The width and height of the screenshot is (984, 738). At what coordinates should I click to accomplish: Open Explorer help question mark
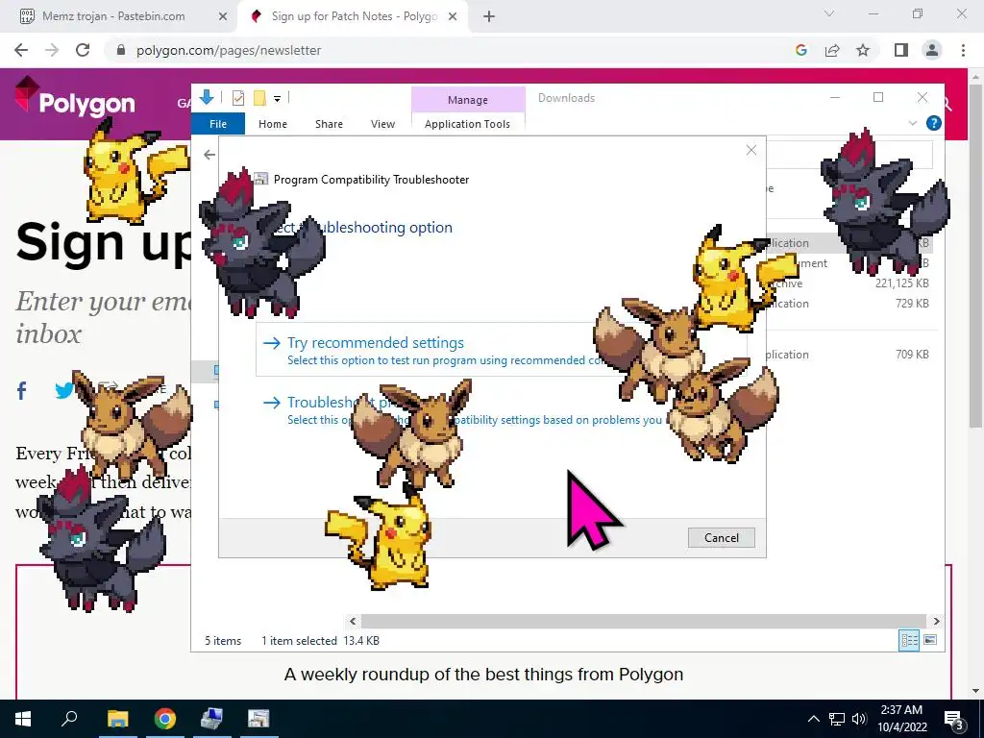point(933,124)
